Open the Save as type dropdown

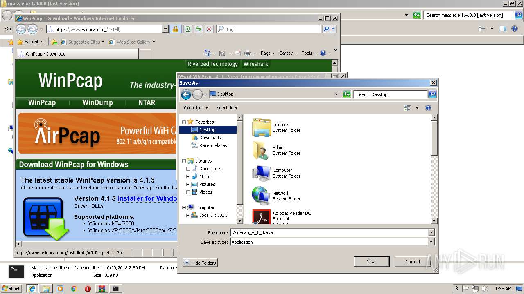(x=431, y=242)
